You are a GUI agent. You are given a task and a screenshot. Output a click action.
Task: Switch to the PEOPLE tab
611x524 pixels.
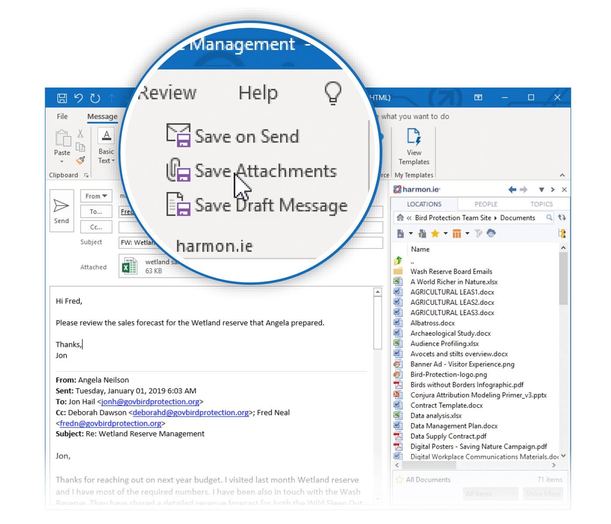[486, 204]
